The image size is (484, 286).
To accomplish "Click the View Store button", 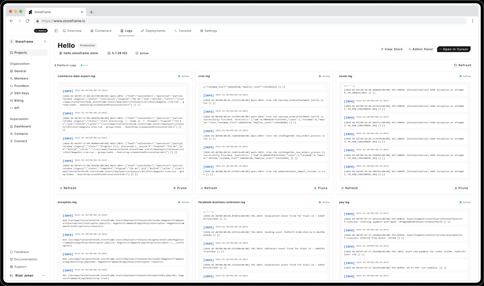I will (x=391, y=49).
